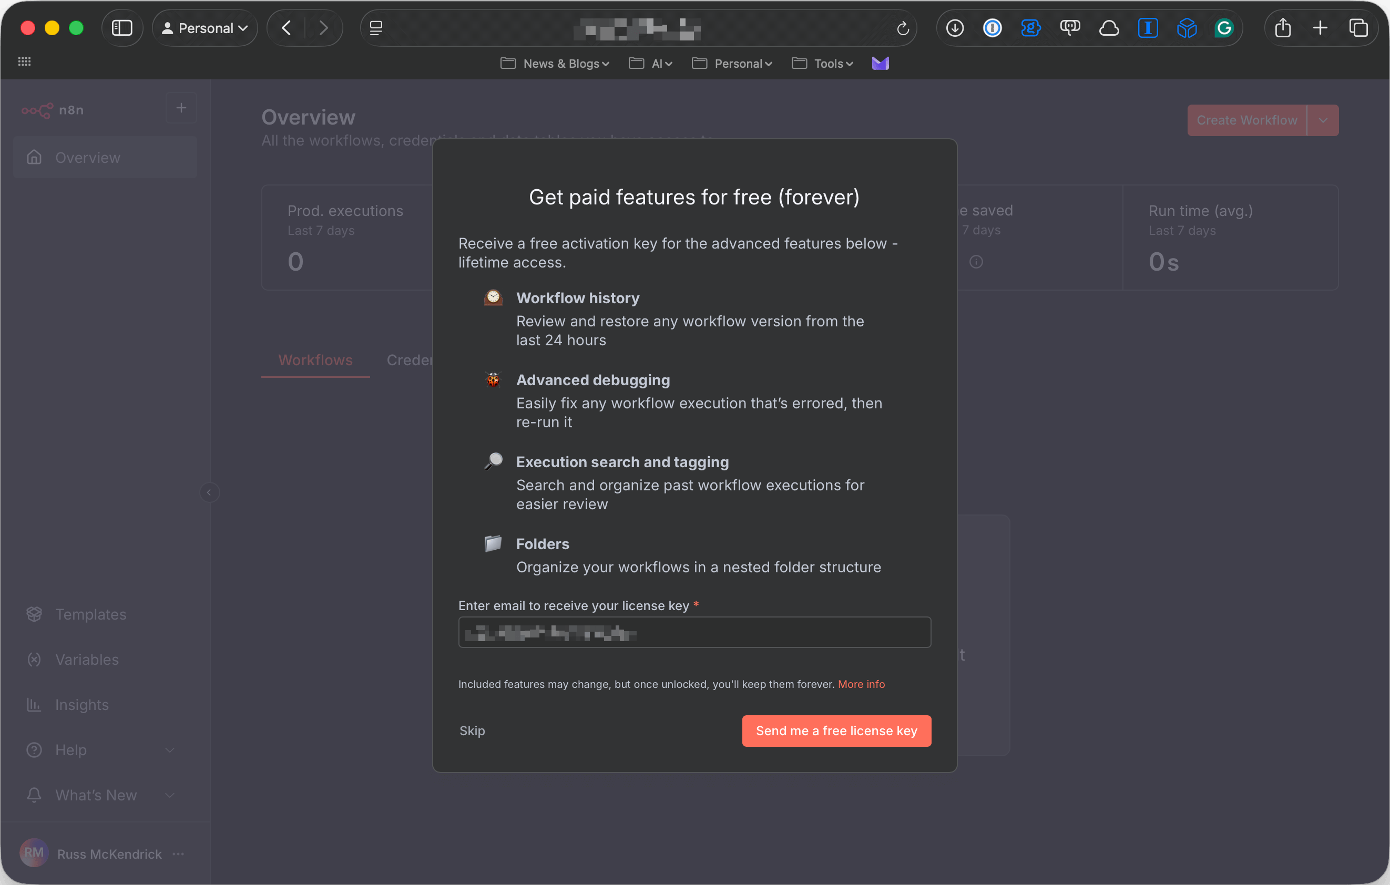Image resolution: width=1390 pixels, height=885 pixels.
Task: Open the Share icon in toolbar
Action: [1283, 28]
